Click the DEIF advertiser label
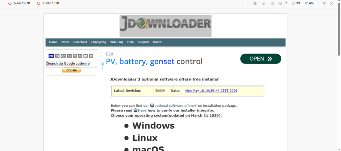The image size is (341, 151). tap(110, 54)
